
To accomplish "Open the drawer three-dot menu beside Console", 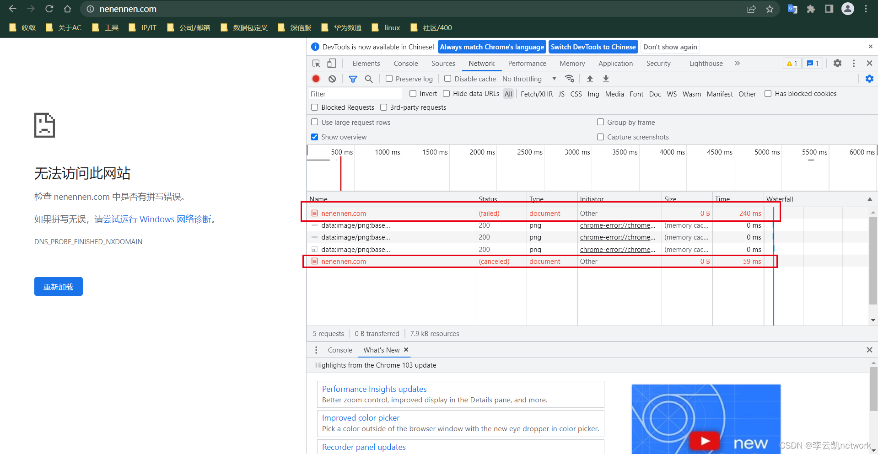I will (x=316, y=350).
